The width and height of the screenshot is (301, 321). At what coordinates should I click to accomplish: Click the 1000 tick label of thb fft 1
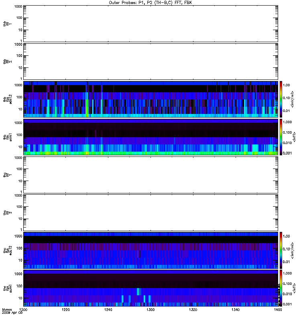click(18, 6)
